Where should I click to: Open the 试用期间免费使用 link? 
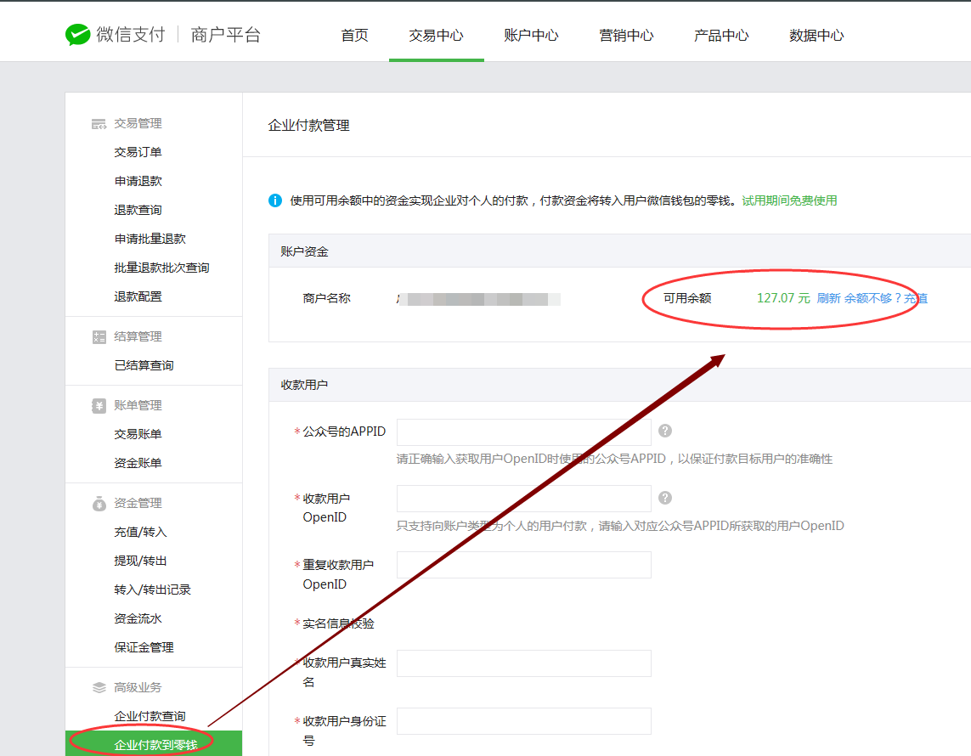(x=789, y=200)
